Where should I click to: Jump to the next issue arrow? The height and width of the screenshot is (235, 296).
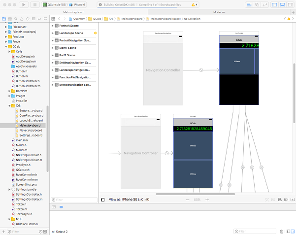tap(293, 19)
